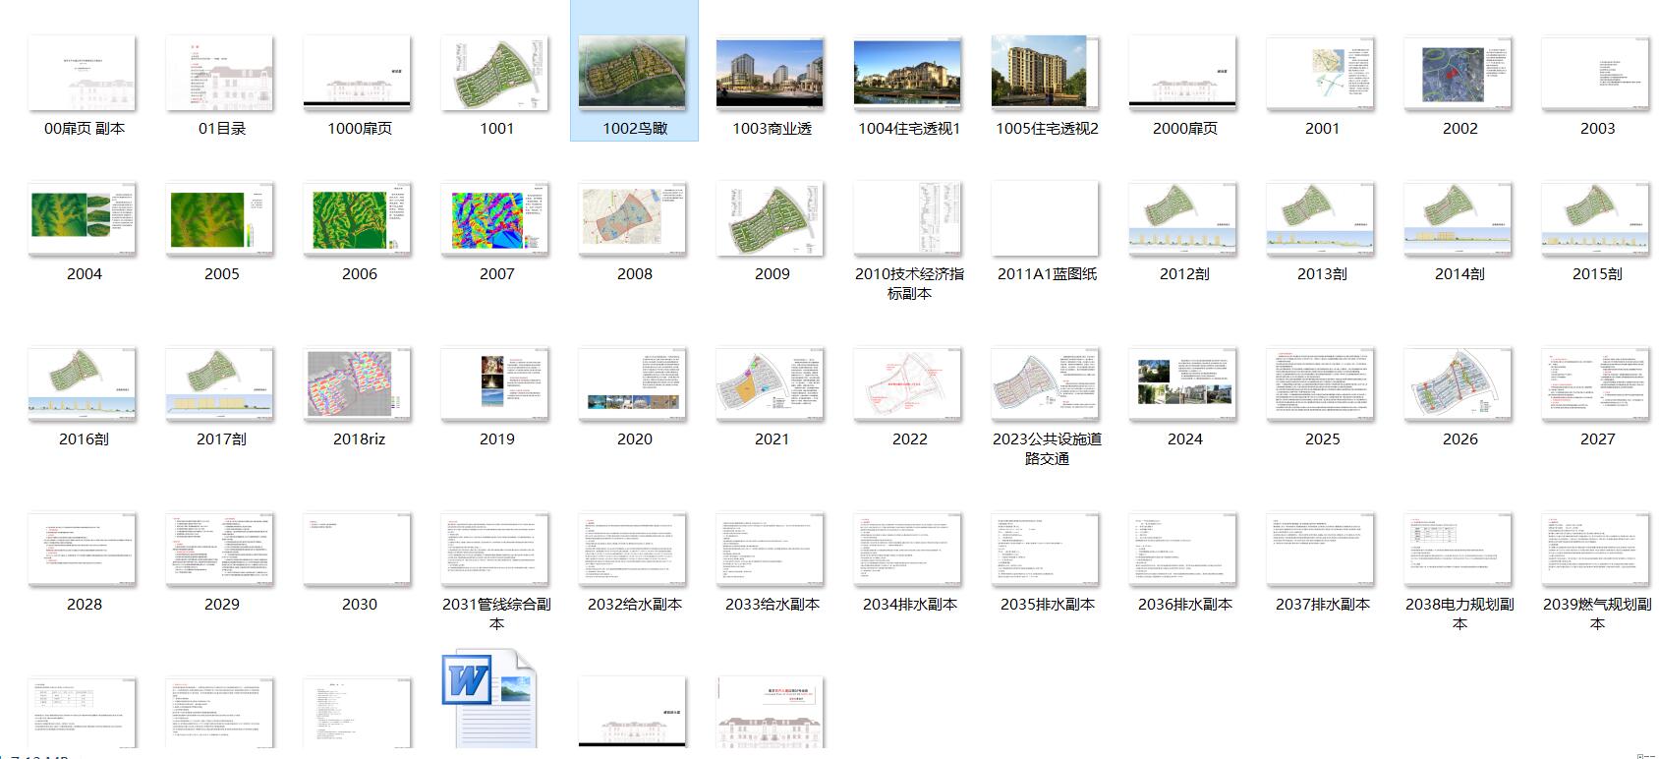Click the 2001 location map thumbnail
Screen dimensions: 1659x759
1322,74
